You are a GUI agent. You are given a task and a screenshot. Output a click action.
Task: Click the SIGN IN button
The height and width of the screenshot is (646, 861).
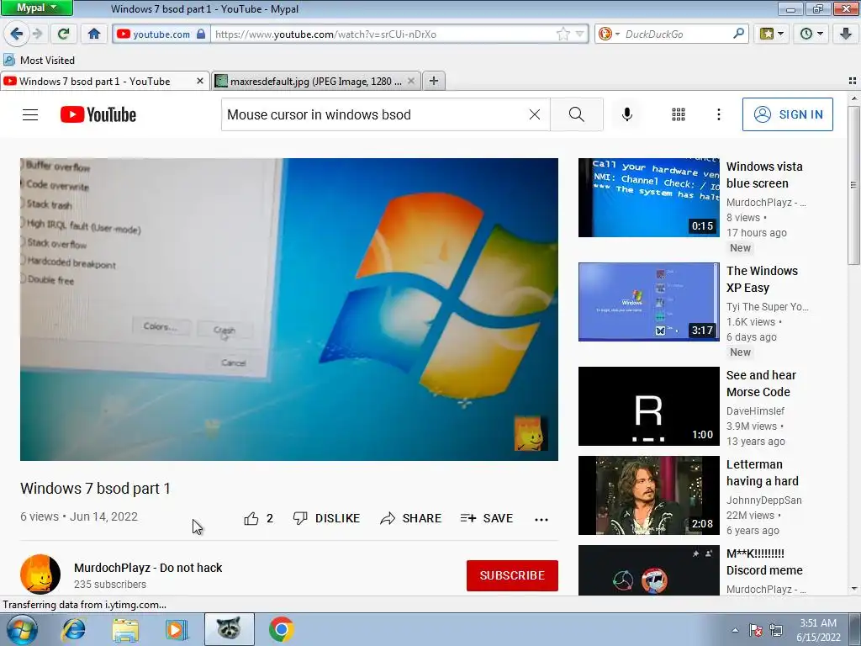[x=787, y=114]
